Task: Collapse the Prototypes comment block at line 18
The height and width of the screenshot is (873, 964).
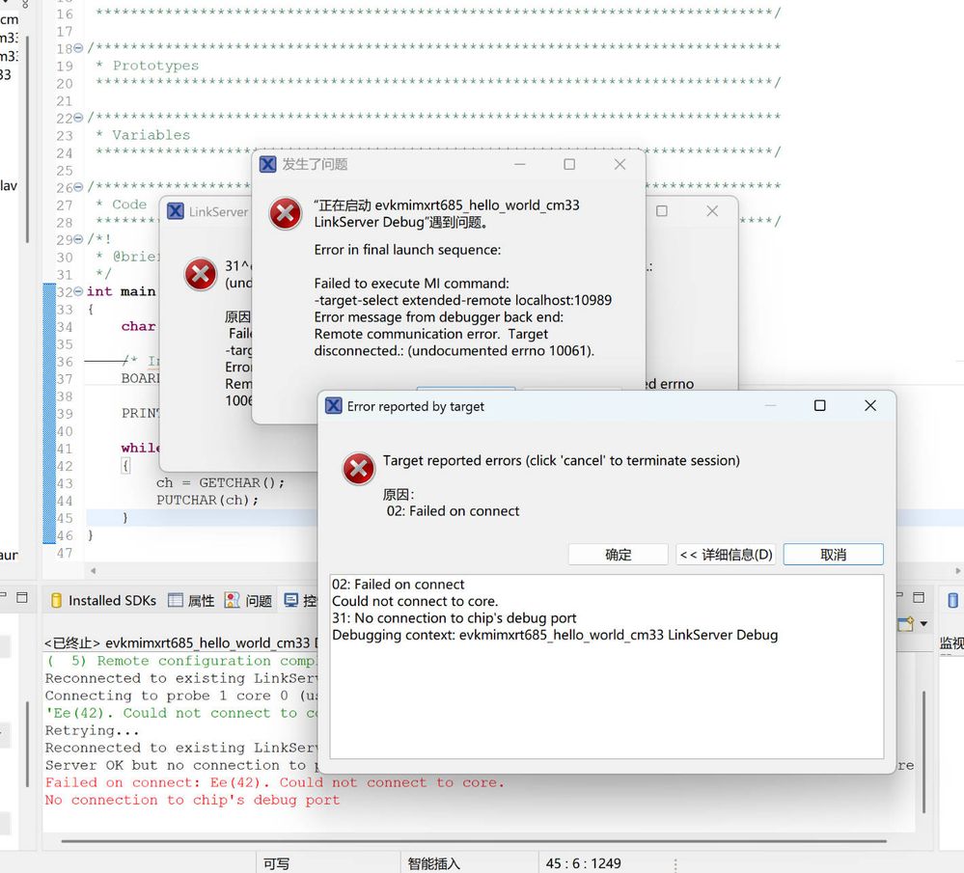Action: pyautogui.click(x=77, y=46)
